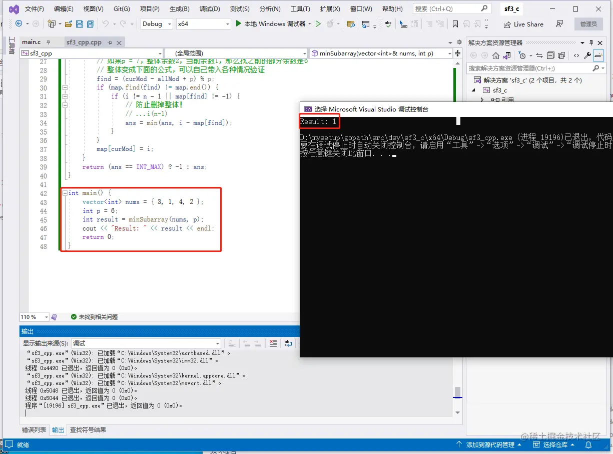Switch to the main.c tab
The height and width of the screenshot is (454, 613).
pos(31,42)
